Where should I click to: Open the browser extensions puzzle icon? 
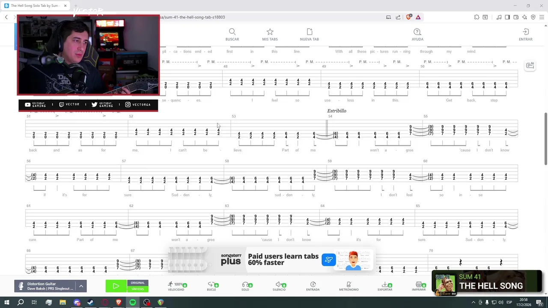tap(477, 17)
